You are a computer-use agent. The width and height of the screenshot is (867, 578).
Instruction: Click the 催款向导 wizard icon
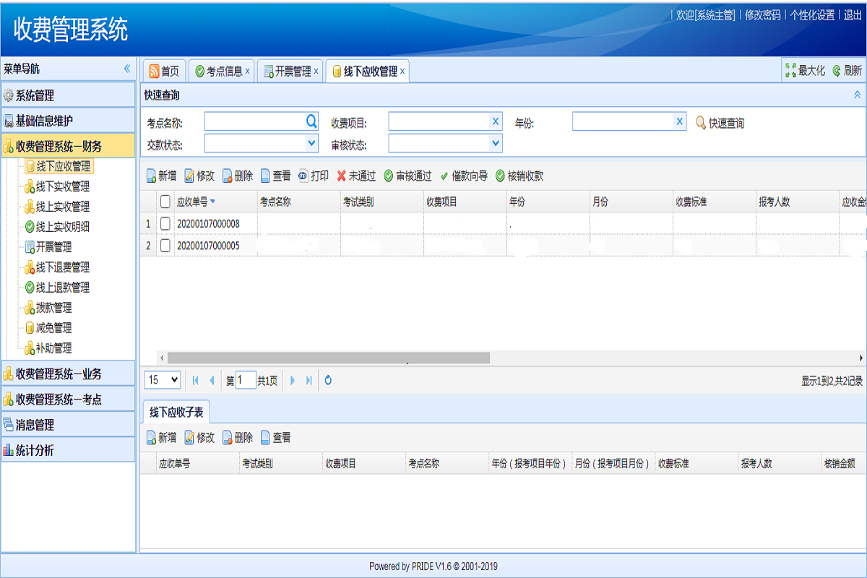(444, 176)
